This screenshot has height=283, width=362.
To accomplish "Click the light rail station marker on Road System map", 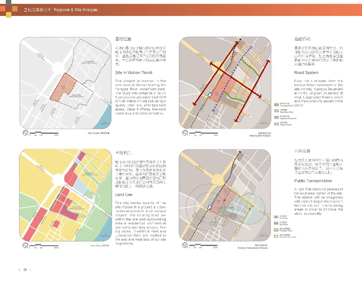I will 211,95.
